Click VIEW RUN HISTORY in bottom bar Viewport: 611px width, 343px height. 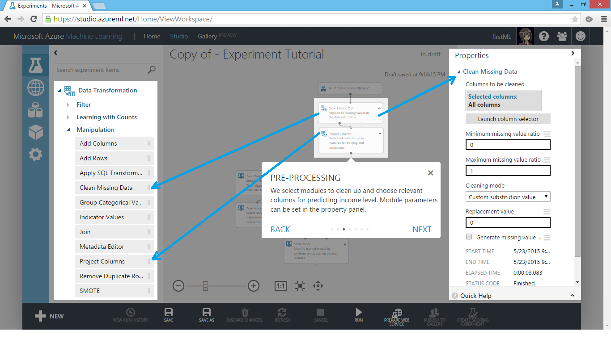pos(130,315)
